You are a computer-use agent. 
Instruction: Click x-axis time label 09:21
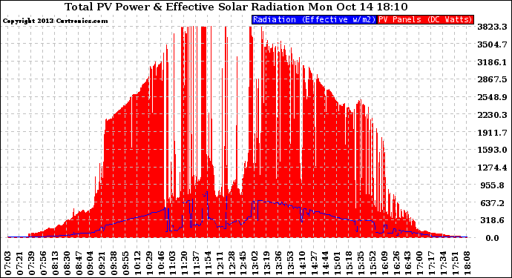(x=102, y=263)
